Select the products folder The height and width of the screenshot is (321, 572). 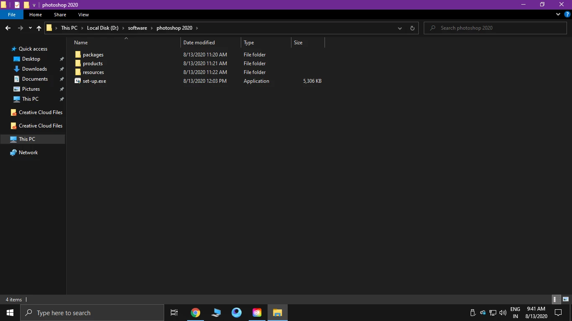pos(89,64)
